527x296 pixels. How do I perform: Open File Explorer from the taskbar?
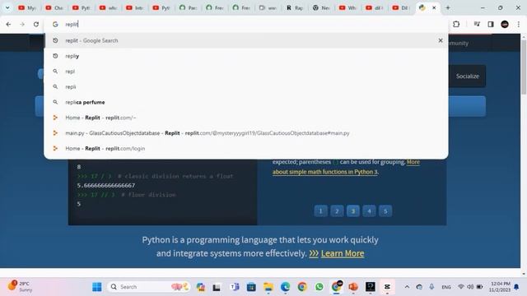[268, 287]
